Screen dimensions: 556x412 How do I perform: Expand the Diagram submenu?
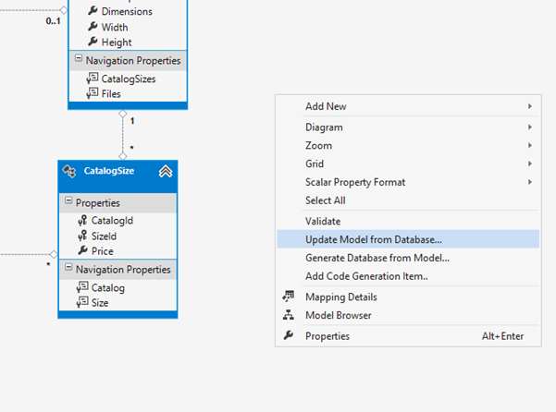pyautogui.click(x=324, y=127)
